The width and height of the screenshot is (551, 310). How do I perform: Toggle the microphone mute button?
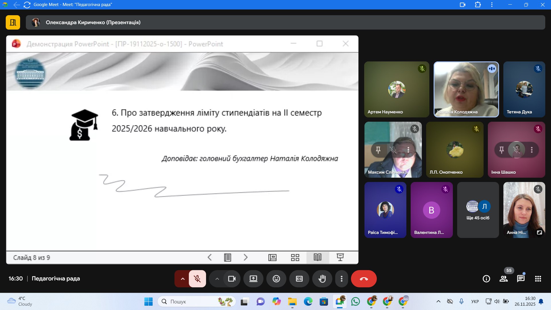coord(197,279)
